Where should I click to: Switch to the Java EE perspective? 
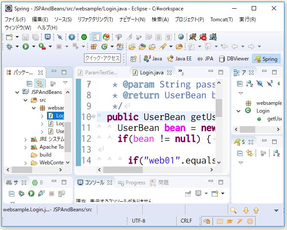179,59
